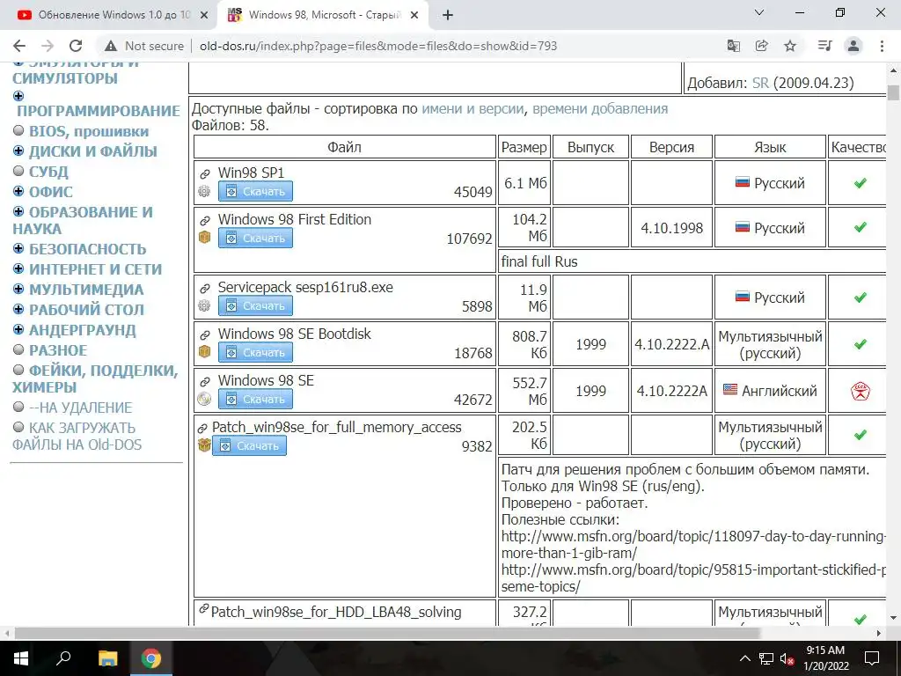Expand the ПРОГРАММИРОВАНИЕ category plus icon
This screenshot has width=901, height=676.
pos(18,96)
